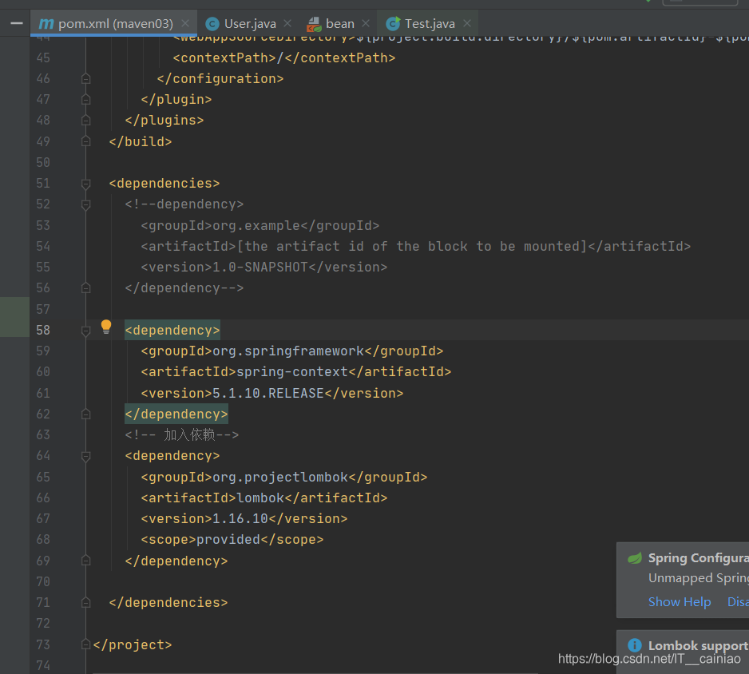Click the Lombok support info icon

(634, 645)
